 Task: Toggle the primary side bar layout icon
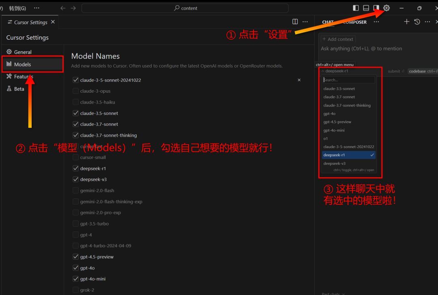356,8
